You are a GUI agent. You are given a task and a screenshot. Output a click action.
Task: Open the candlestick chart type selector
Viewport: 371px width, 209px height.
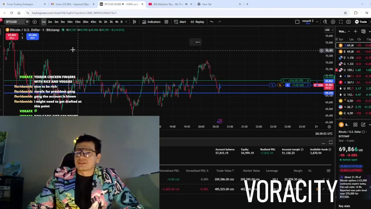[134, 22]
